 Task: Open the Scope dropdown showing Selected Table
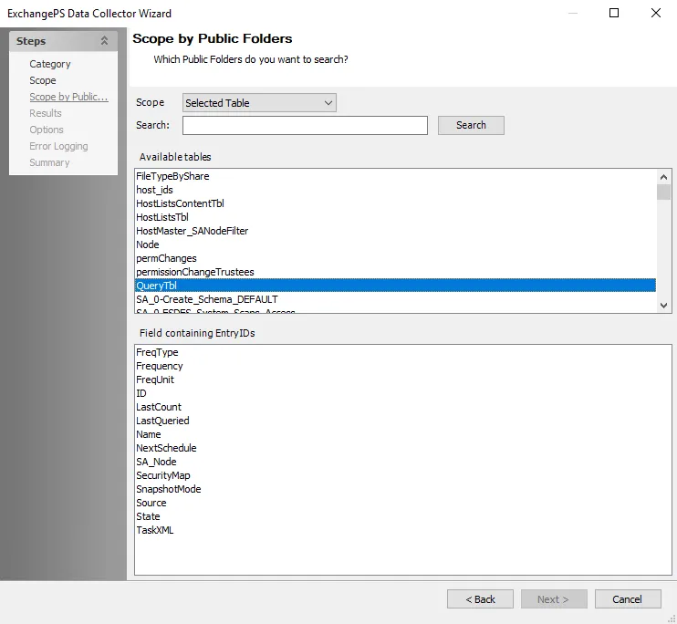pyautogui.click(x=259, y=103)
